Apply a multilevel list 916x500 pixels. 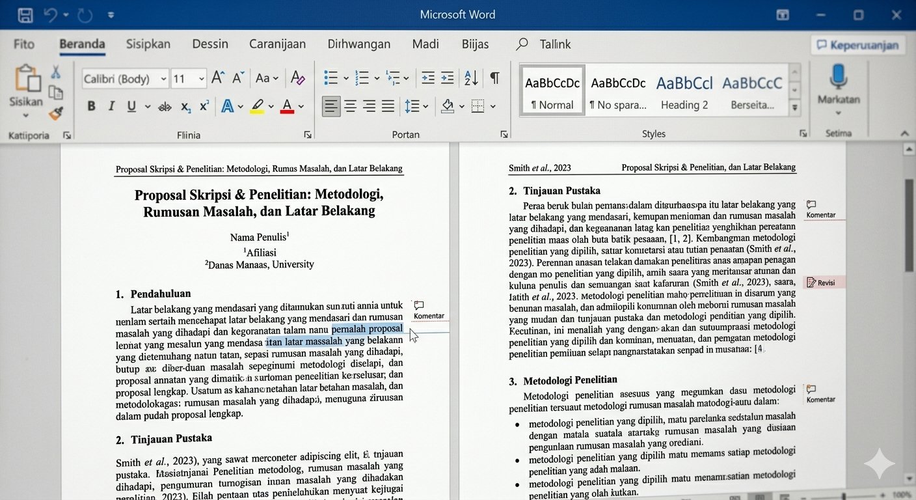[x=392, y=78]
